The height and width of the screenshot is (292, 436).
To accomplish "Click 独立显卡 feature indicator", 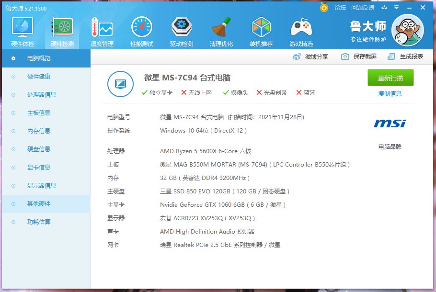I will [x=157, y=92].
